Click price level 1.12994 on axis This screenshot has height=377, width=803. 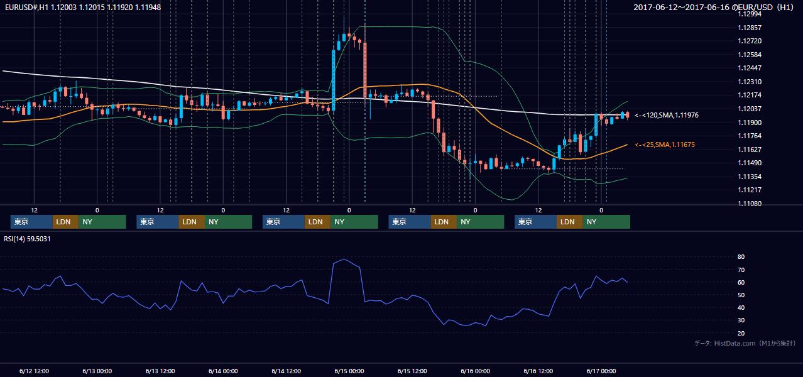(x=750, y=14)
